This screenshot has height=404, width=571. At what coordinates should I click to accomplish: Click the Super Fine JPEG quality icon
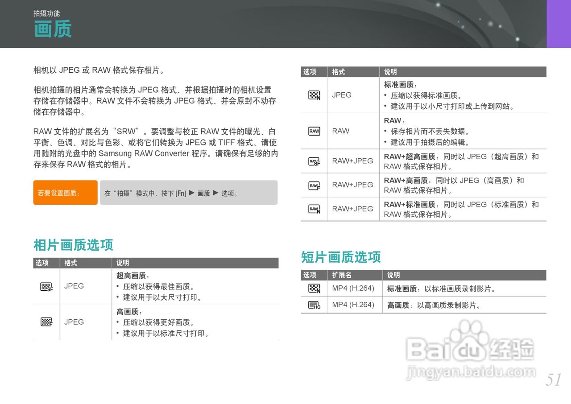click(x=46, y=287)
